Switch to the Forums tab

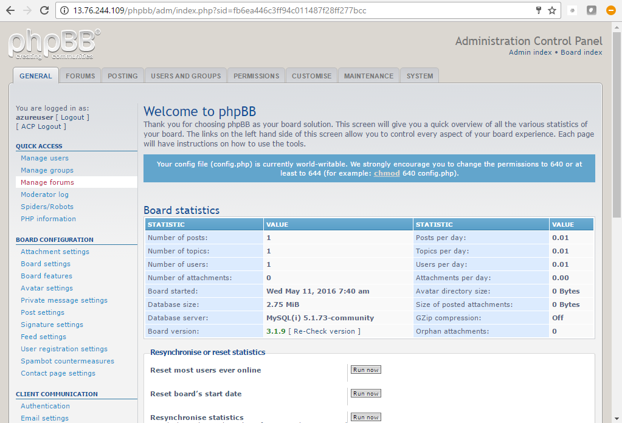point(80,76)
